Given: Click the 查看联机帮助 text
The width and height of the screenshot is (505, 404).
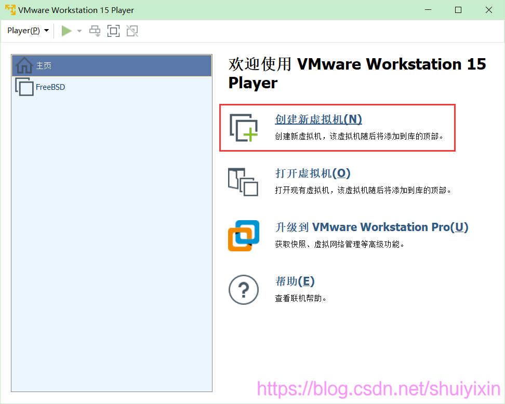Looking at the screenshot, I should (300, 299).
